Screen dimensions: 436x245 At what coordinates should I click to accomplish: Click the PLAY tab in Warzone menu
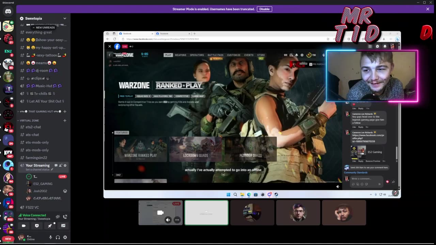168,55
